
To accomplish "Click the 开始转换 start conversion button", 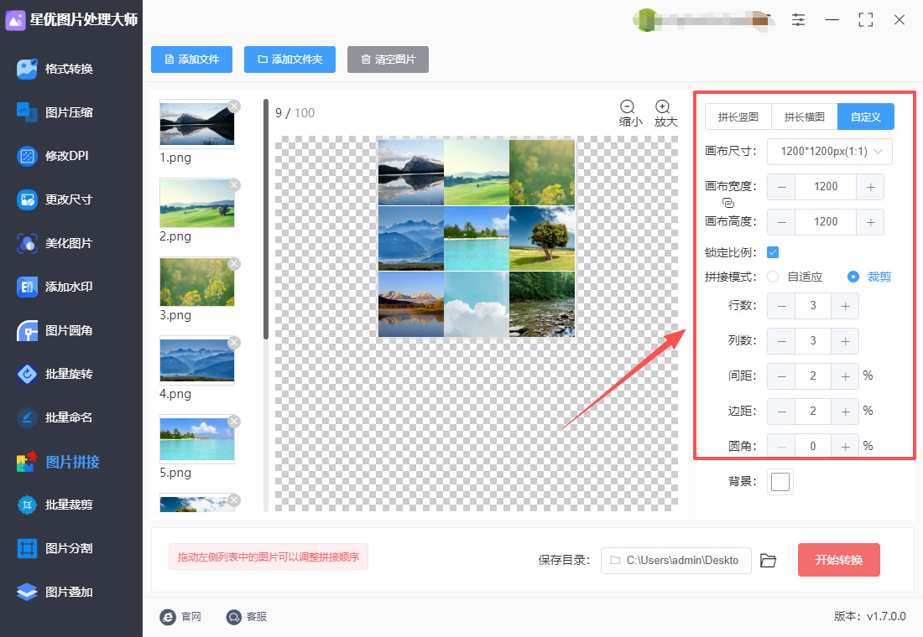I will 839,559.
